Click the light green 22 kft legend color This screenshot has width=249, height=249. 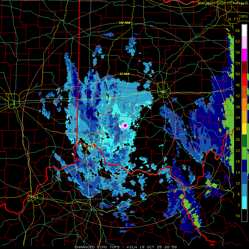[244, 153]
